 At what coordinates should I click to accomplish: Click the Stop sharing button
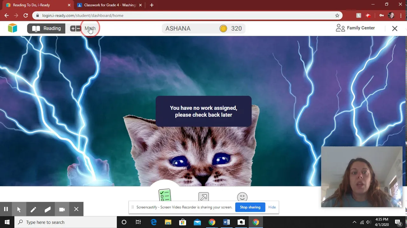[x=250, y=207]
